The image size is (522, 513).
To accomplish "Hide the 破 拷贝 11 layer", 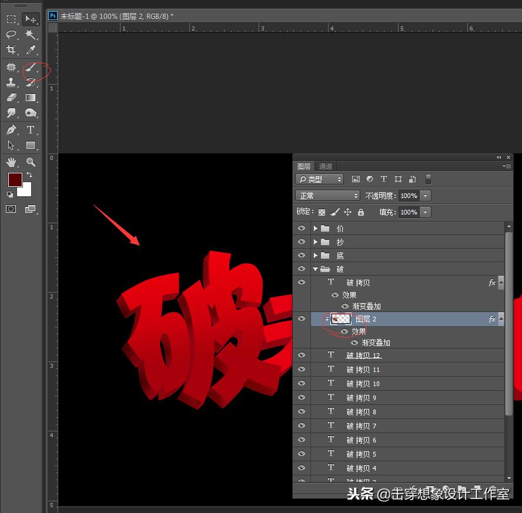I will (302, 369).
